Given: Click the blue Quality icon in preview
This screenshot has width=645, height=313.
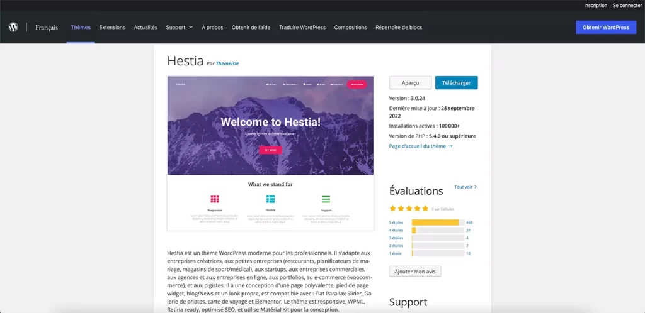Looking at the screenshot, I should 270,199.
